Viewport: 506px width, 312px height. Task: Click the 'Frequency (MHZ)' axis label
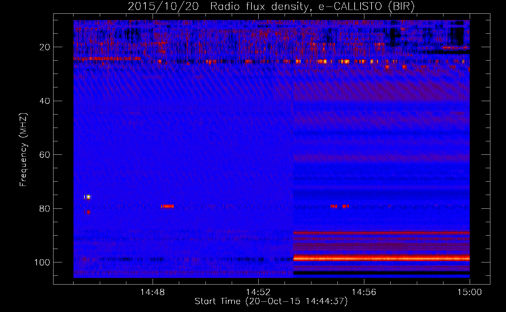[23, 150]
